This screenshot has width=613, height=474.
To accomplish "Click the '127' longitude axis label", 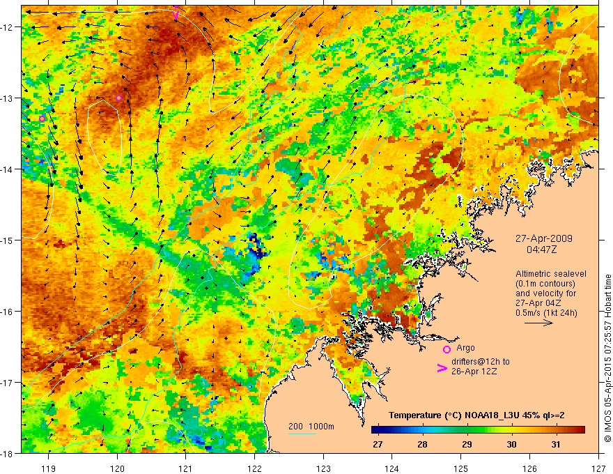I will coord(598,468).
